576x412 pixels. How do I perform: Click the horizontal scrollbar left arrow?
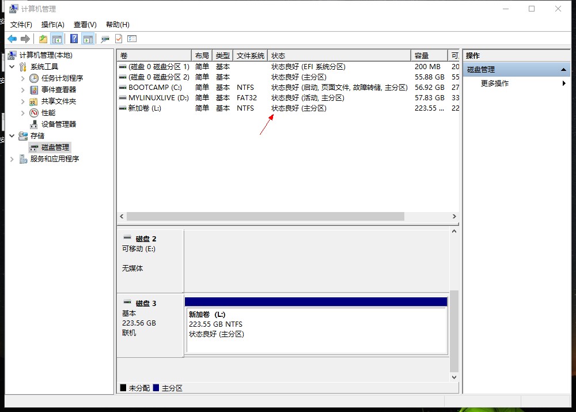122,217
